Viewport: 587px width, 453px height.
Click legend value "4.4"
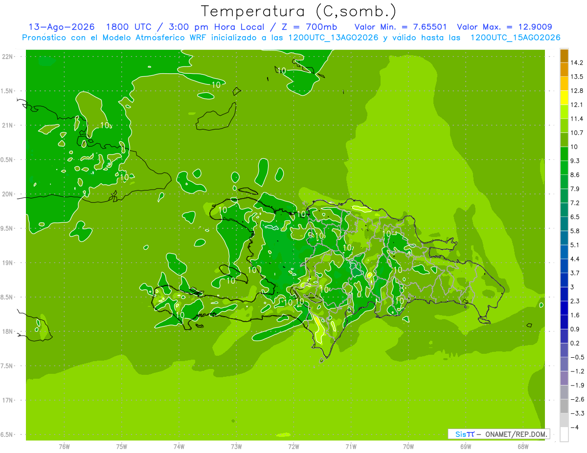click(575, 259)
